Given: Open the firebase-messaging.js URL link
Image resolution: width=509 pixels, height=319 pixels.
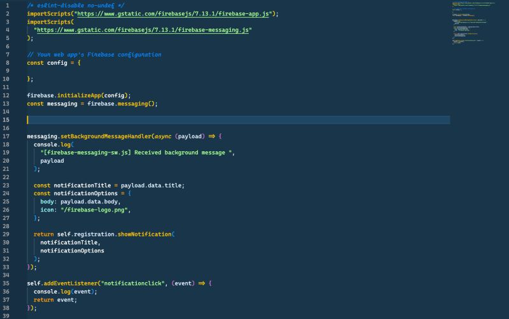Looking at the screenshot, I should coord(143,30).
